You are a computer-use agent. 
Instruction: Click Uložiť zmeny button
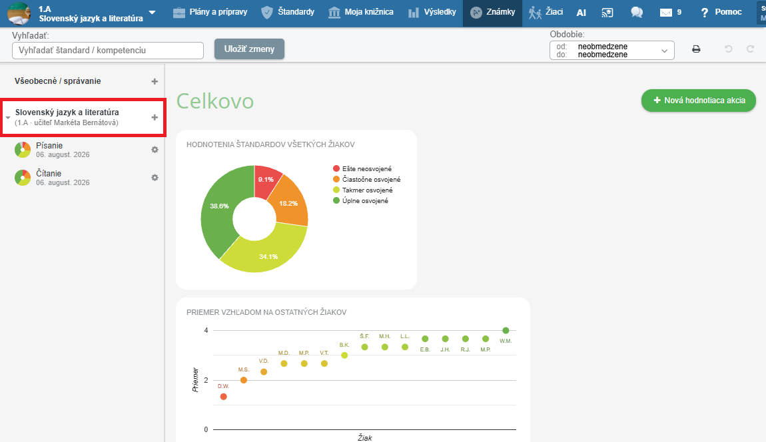pos(249,49)
